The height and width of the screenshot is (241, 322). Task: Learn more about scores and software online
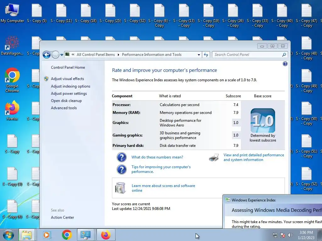coord(163,188)
